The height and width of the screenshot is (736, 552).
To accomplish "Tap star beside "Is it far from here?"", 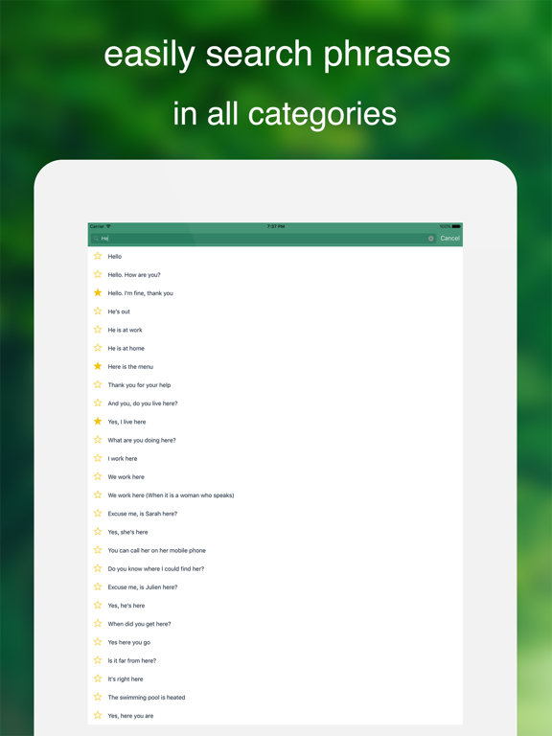I will coord(98,660).
